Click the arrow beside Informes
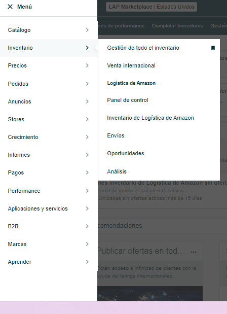The image size is (227, 314). click(87, 155)
